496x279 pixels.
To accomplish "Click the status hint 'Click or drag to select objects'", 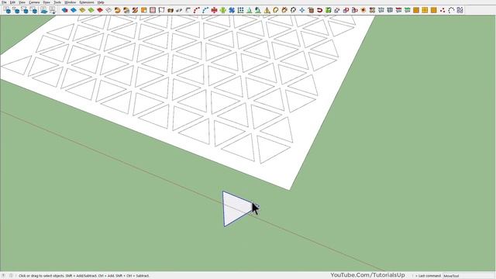I will click(41, 276).
